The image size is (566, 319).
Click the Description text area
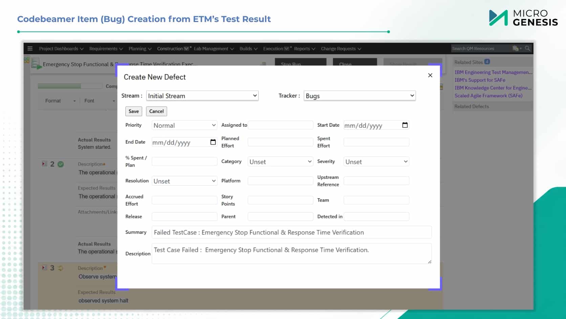coord(292,254)
